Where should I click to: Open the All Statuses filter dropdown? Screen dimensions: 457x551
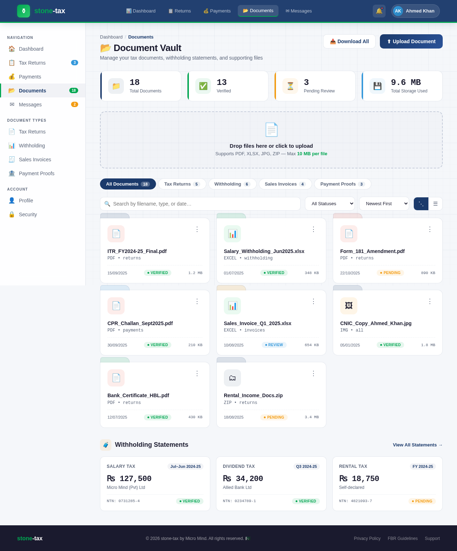click(329, 203)
